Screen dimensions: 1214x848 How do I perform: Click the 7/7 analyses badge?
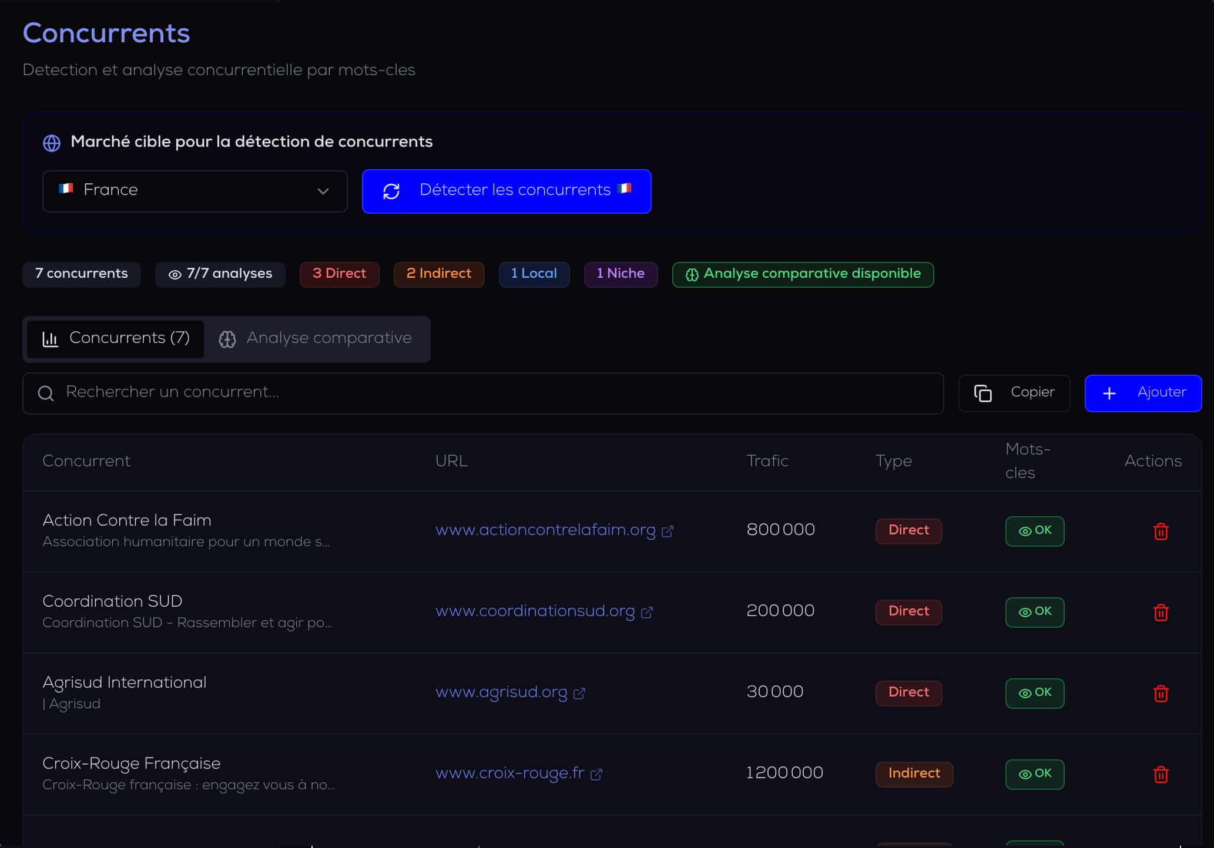tap(220, 274)
